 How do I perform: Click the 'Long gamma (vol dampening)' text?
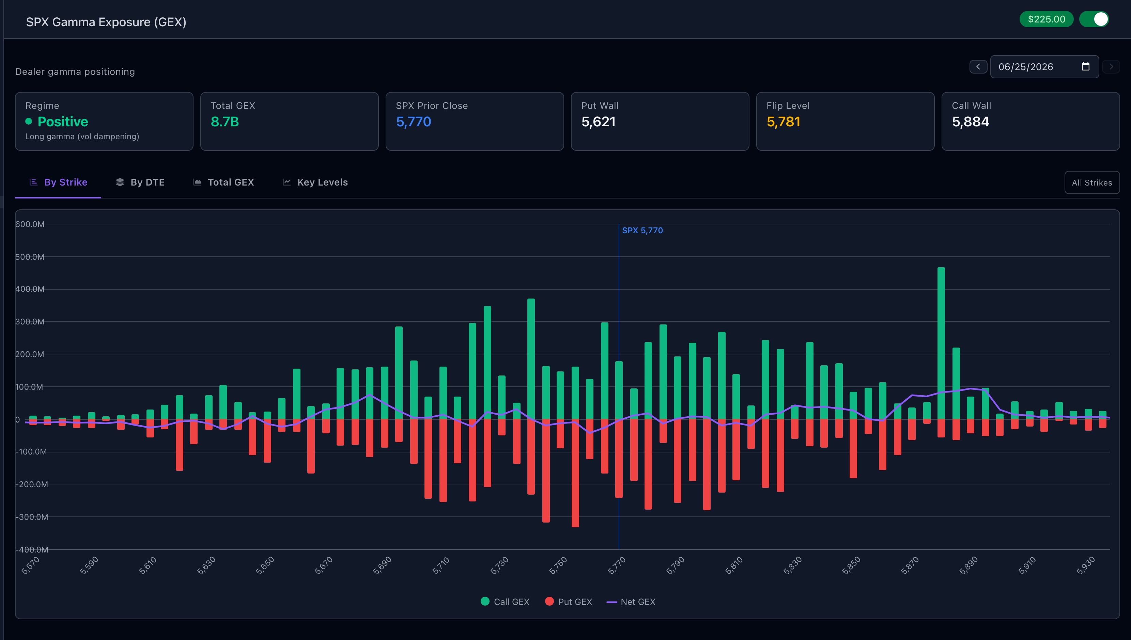[x=82, y=137]
